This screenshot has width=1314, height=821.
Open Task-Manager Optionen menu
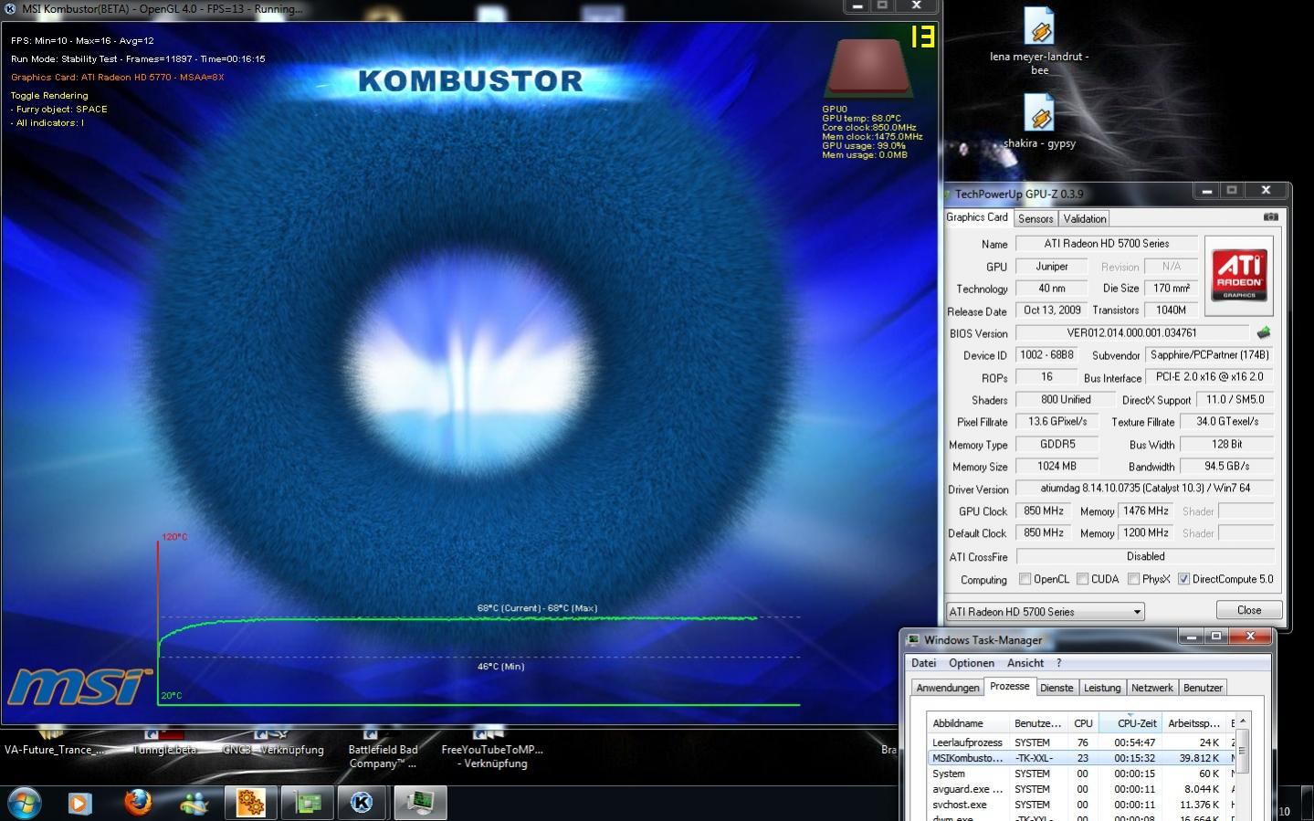(x=972, y=663)
